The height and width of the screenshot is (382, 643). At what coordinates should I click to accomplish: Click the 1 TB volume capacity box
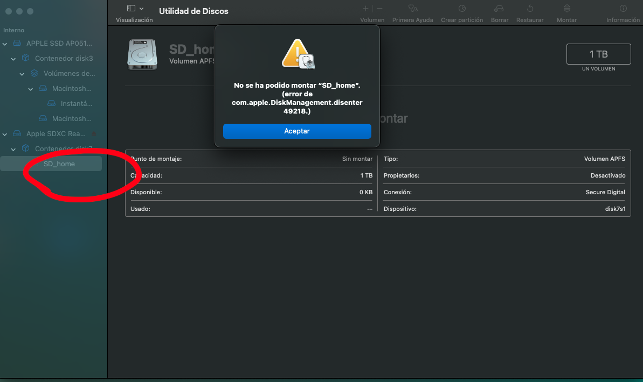pyautogui.click(x=598, y=54)
